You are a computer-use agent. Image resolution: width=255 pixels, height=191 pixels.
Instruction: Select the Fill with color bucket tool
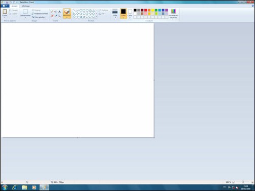(x=55, y=12)
